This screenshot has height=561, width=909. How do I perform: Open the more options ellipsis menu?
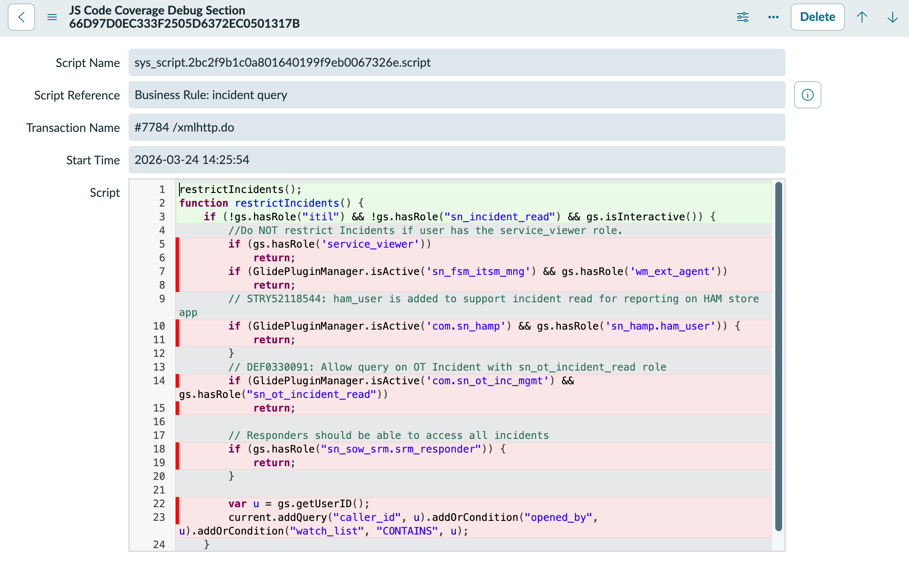click(x=773, y=17)
